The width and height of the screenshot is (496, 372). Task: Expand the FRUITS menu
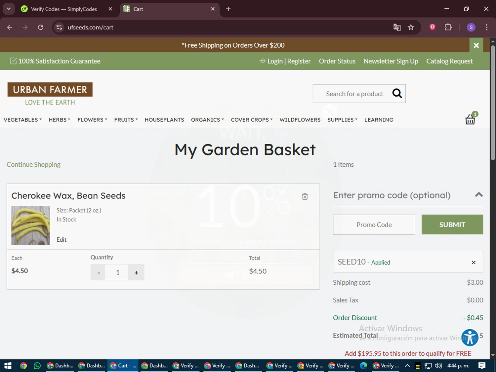point(126,120)
